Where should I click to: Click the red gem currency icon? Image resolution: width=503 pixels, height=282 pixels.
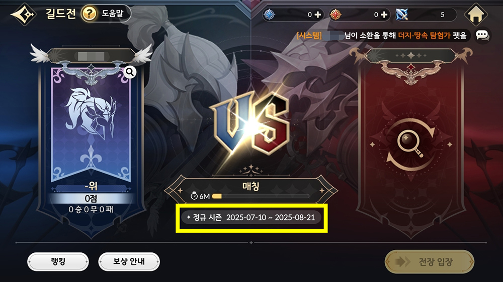pos(335,15)
